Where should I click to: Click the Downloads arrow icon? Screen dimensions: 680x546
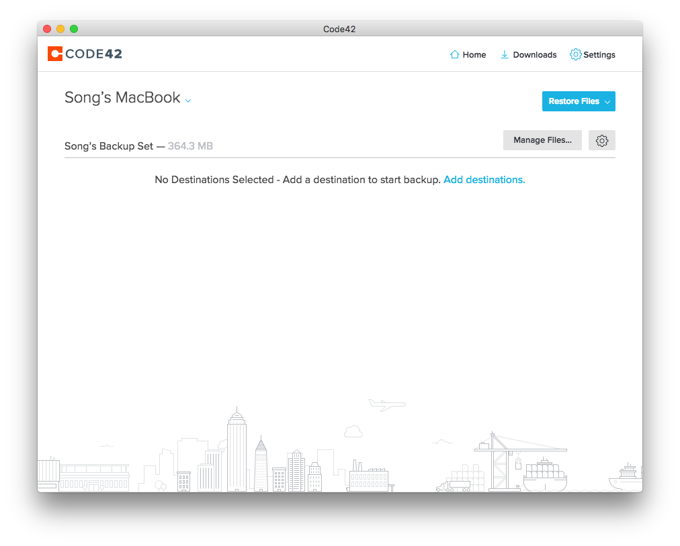tap(505, 55)
